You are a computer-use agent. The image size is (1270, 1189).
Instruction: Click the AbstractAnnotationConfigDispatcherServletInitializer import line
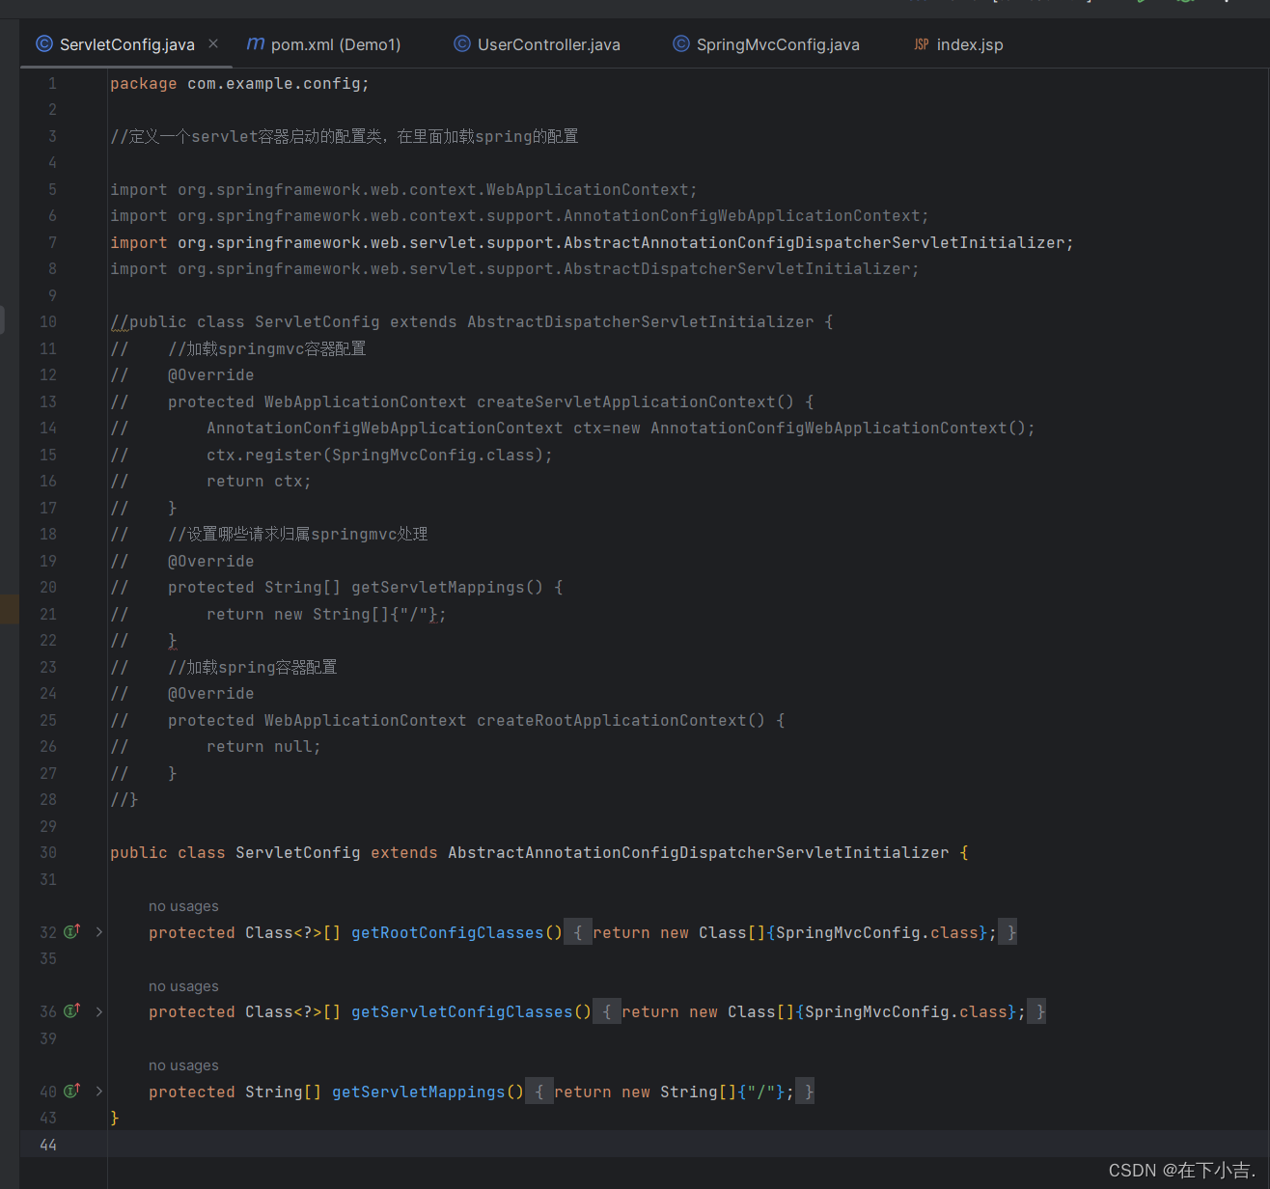tap(592, 243)
